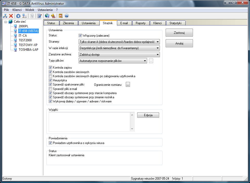Open the Widok menu
This screenshot has height=183, width=250.
(x=30, y=10)
